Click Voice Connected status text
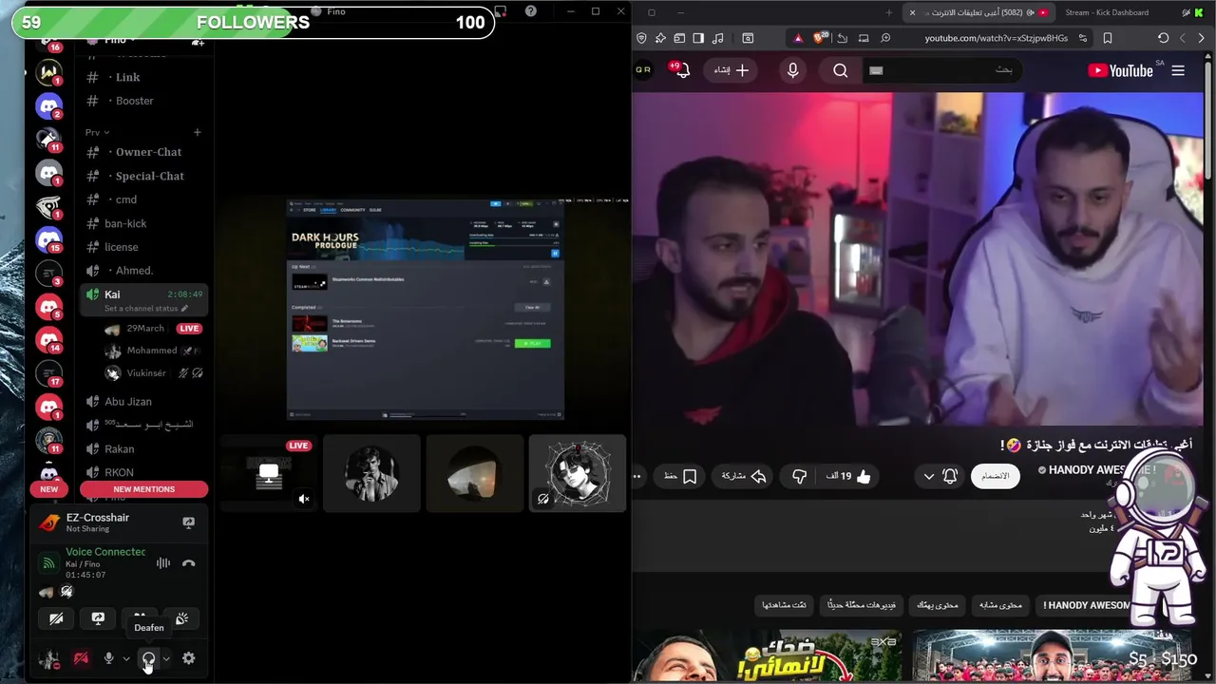The height and width of the screenshot is (684, 1216). 105,552
